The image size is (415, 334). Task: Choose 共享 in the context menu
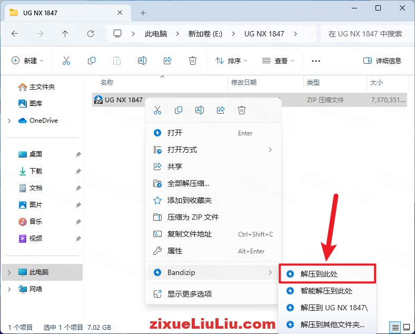pyautogui.click(x=214, y=166)
